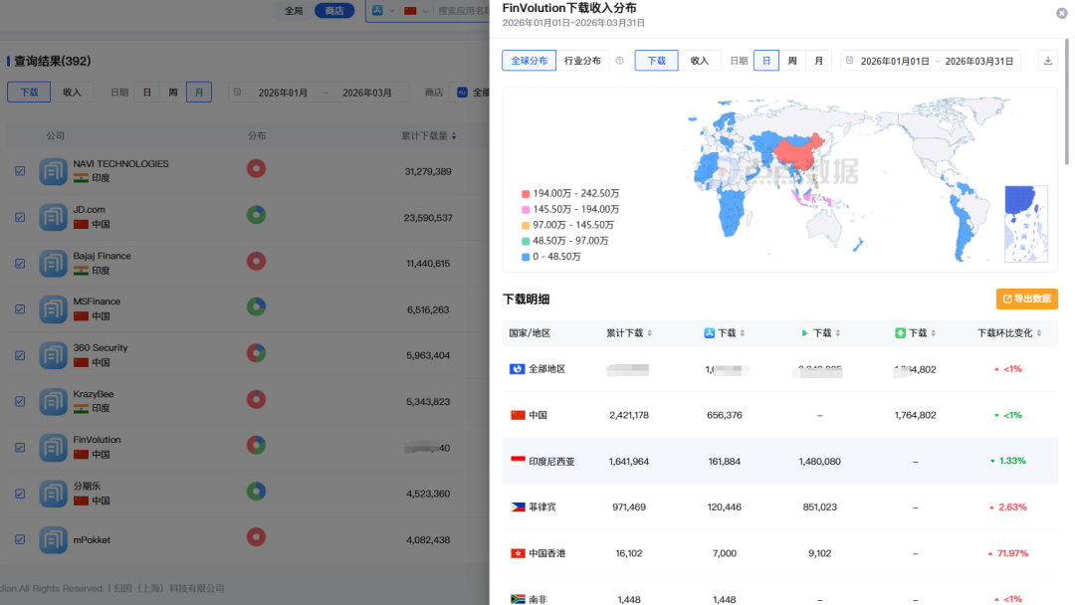Open MSFinance distribution pie chart

coord(257,306)
